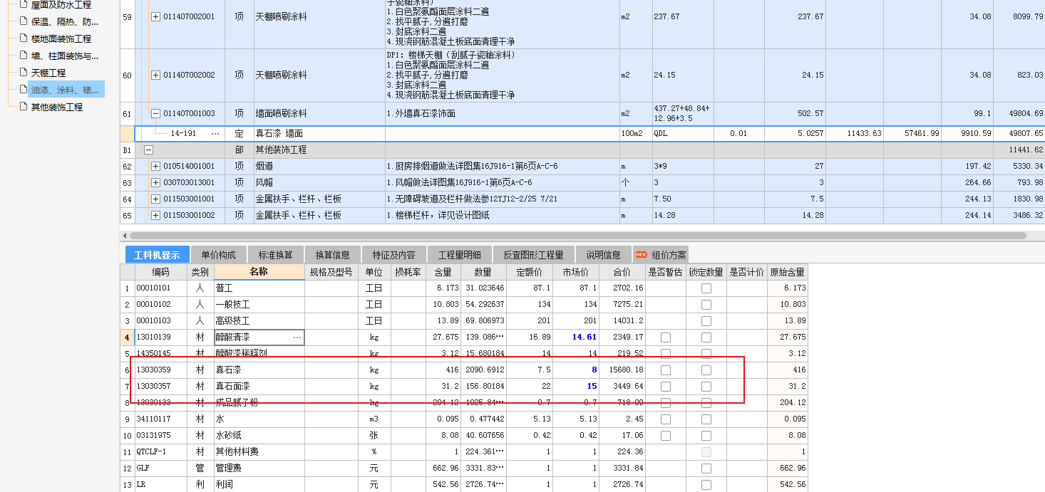Click the 原始含量 column header

(787, 272)
